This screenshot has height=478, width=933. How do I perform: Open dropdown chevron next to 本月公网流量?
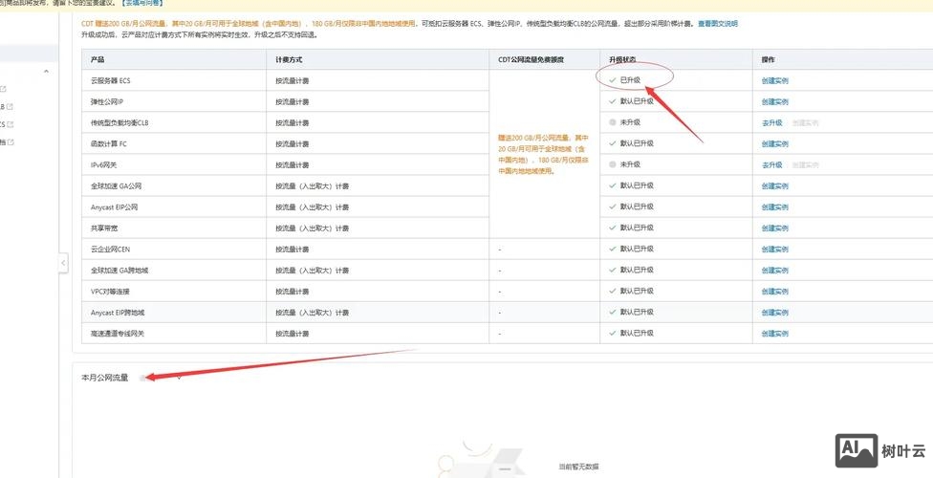coord(179,378)
